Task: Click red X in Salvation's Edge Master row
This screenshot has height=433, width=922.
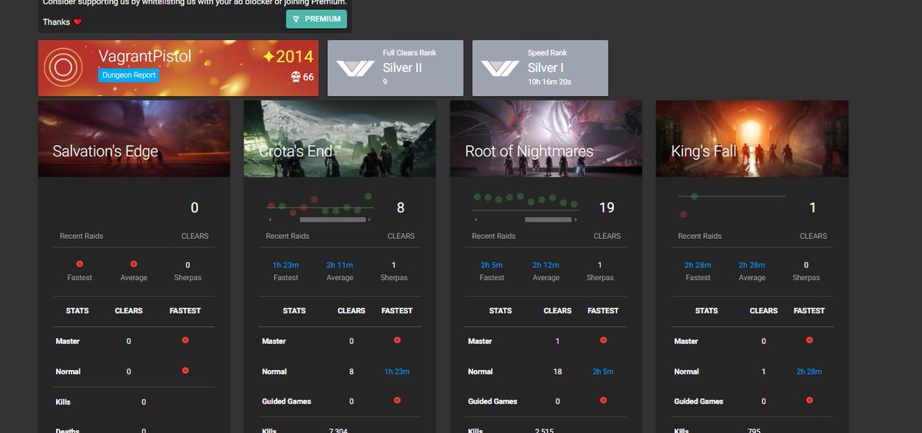Action: (185, 340)
